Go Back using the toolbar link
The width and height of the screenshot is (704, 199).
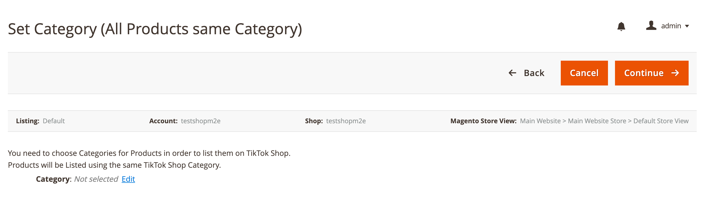click(534, 73)
